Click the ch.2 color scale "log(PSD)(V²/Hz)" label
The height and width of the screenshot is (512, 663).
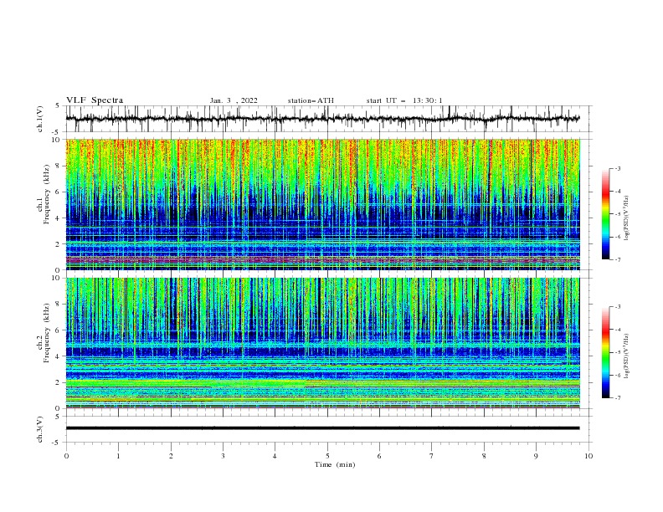627,356
